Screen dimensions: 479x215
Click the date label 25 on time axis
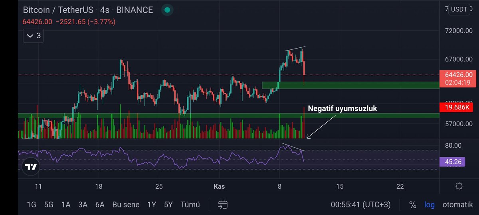159,186
